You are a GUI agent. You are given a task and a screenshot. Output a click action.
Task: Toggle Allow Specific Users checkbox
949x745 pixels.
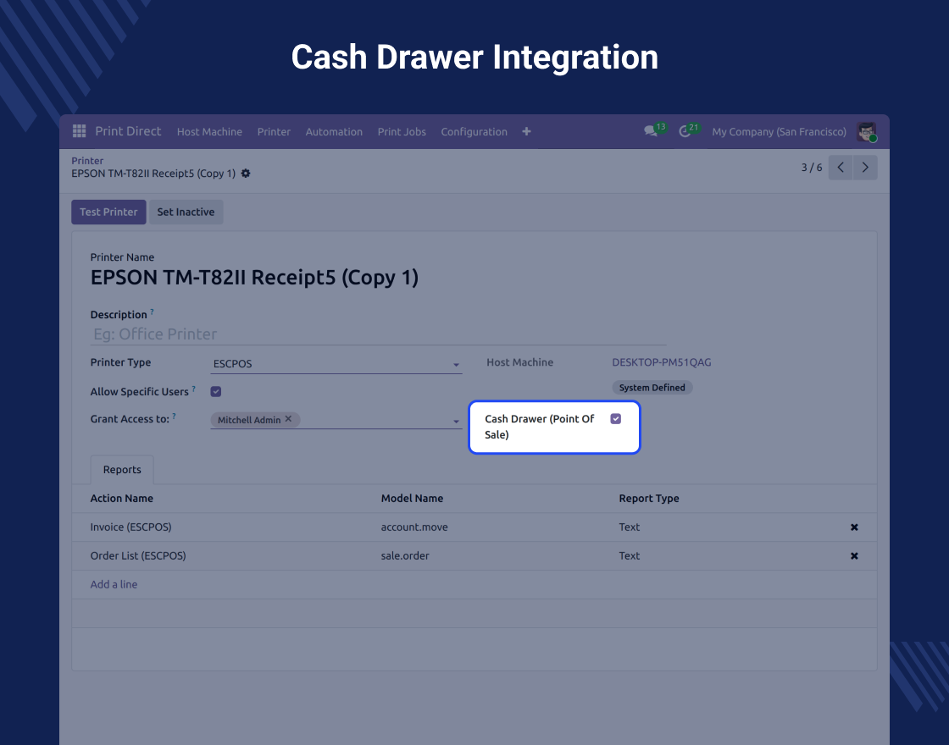(x=216, y=391)
